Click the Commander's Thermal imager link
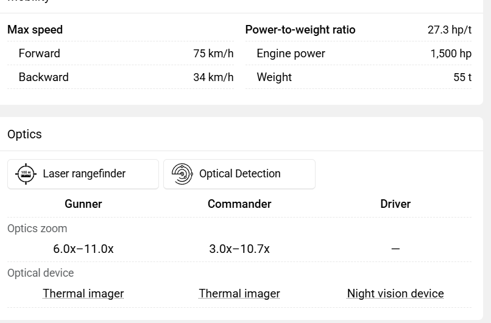This screenshot has width=491, height=323. (x=239, y=294)
